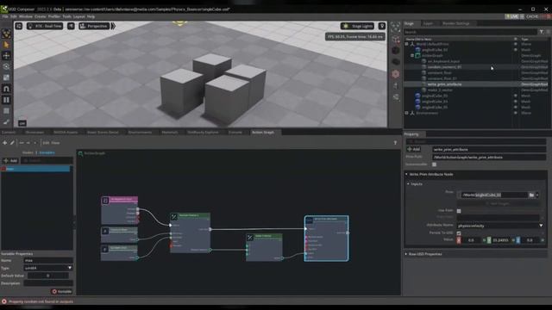Select write_prim_attribute in Stage tree
Screen dimensions: 552x310
(444, 84)
